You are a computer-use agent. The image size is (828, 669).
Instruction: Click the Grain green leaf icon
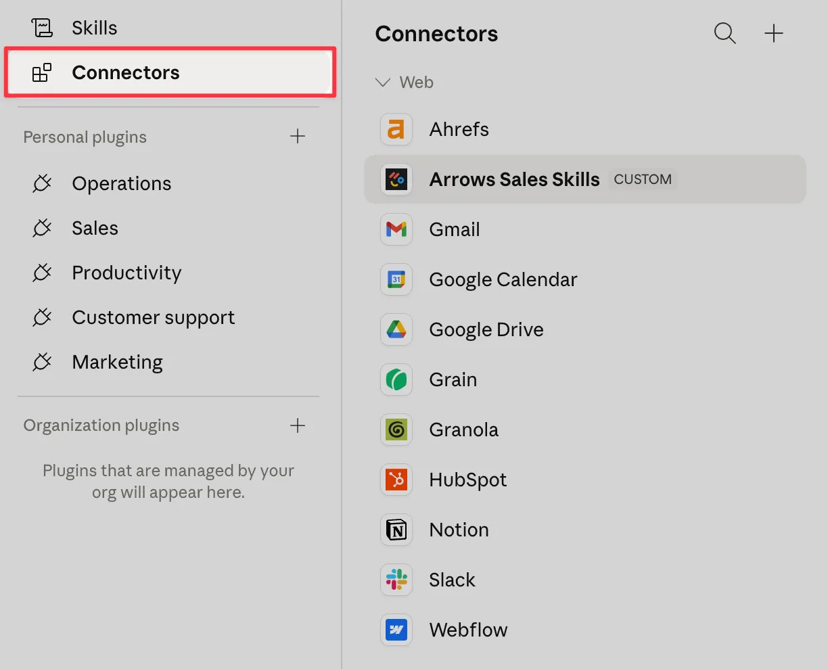pyautogui.click(x=396, y=379)
